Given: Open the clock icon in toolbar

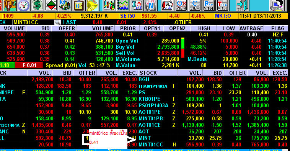Looking at the screenshot, I should pos(23,5).
